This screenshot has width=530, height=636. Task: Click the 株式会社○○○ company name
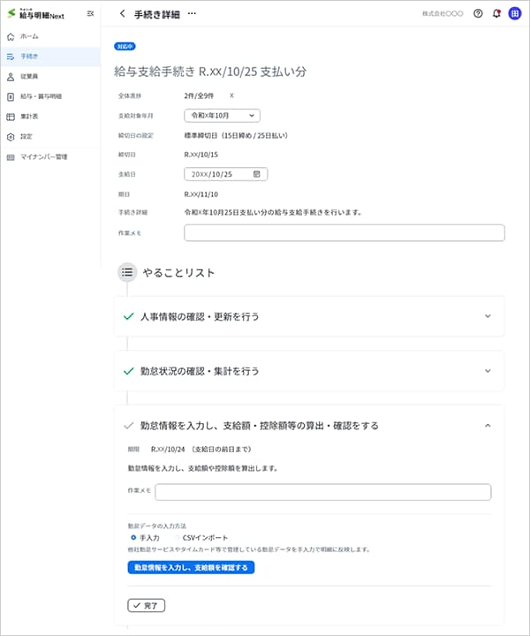coord(443,13)
